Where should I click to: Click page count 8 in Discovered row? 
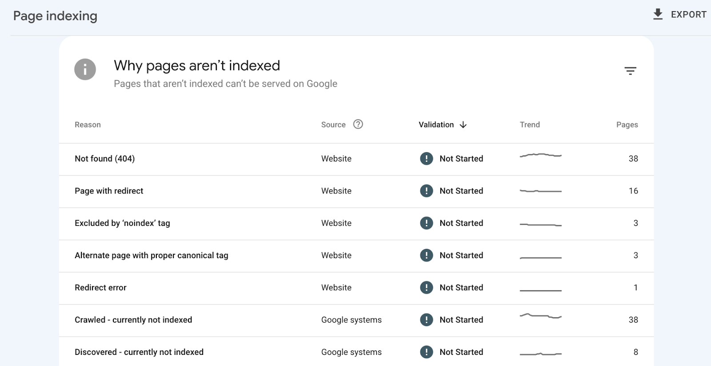click(635, 352)
